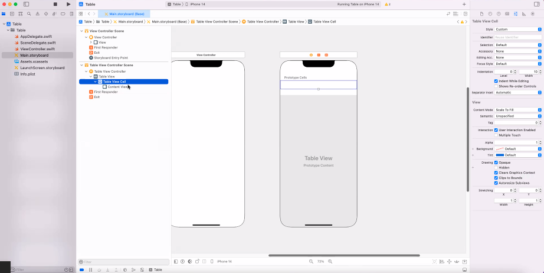The width and height of the screenshot is (544, 273).
Task: Open the Symbol navigator
Action: (x=21, y=14)
